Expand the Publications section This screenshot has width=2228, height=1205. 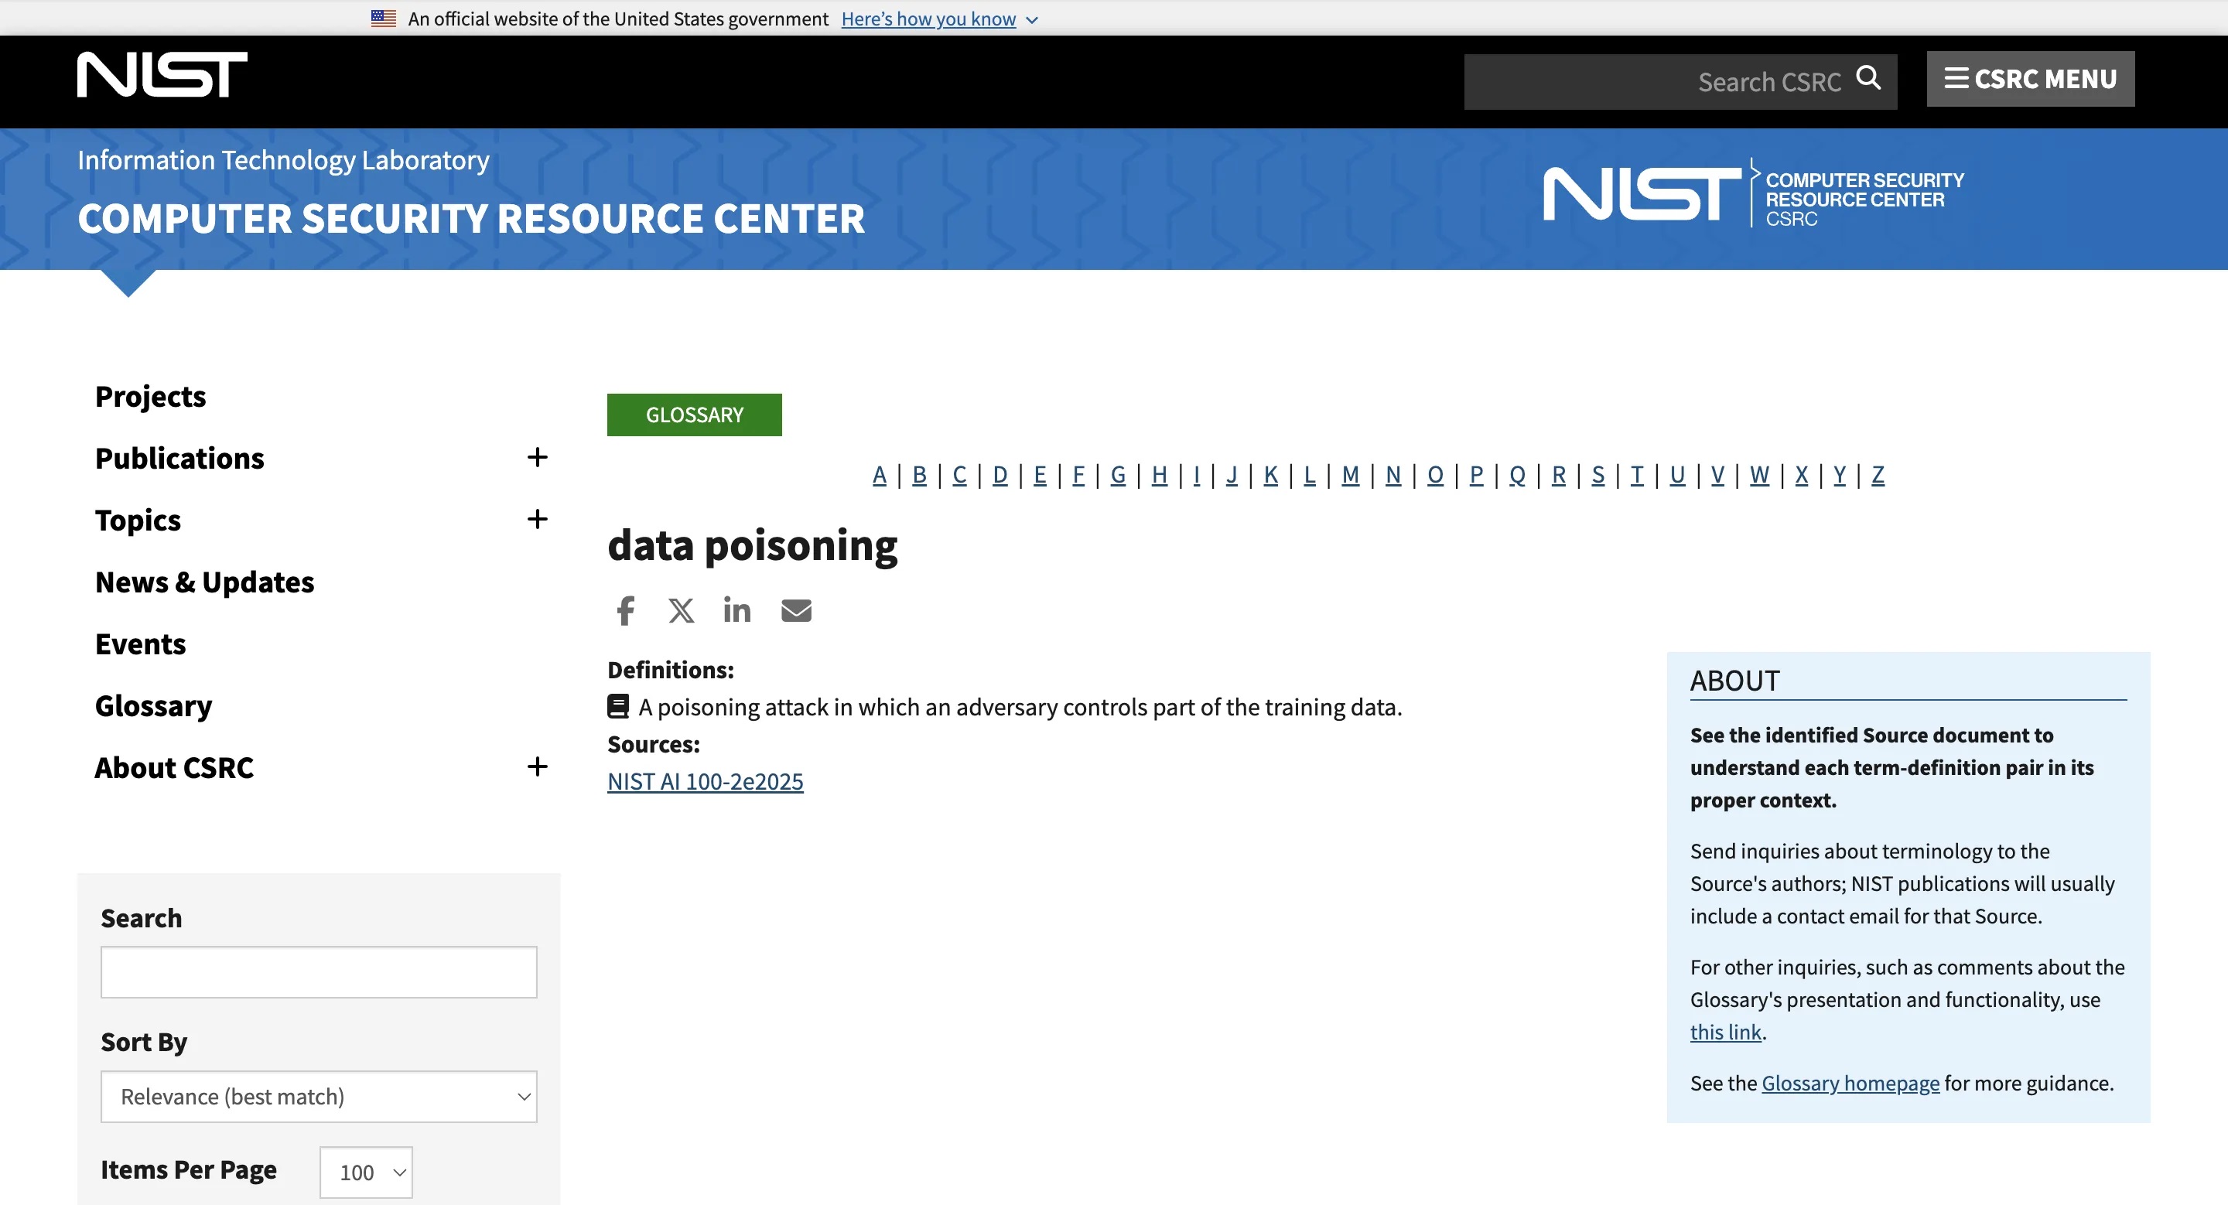[x=537, y=457]
